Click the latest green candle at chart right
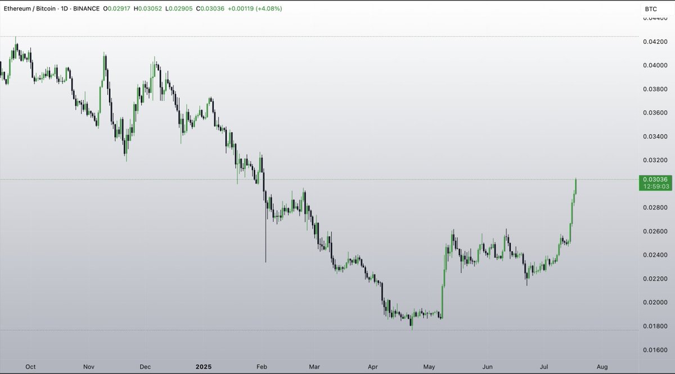 click(x=576, y=186)
